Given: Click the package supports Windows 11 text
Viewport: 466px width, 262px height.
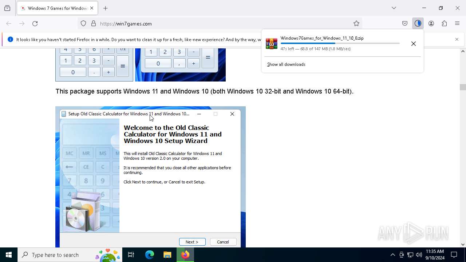Looking at the screenshot, I should coord(205,91).
